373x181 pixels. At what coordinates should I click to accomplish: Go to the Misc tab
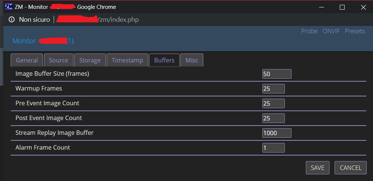tap(192, 60)
